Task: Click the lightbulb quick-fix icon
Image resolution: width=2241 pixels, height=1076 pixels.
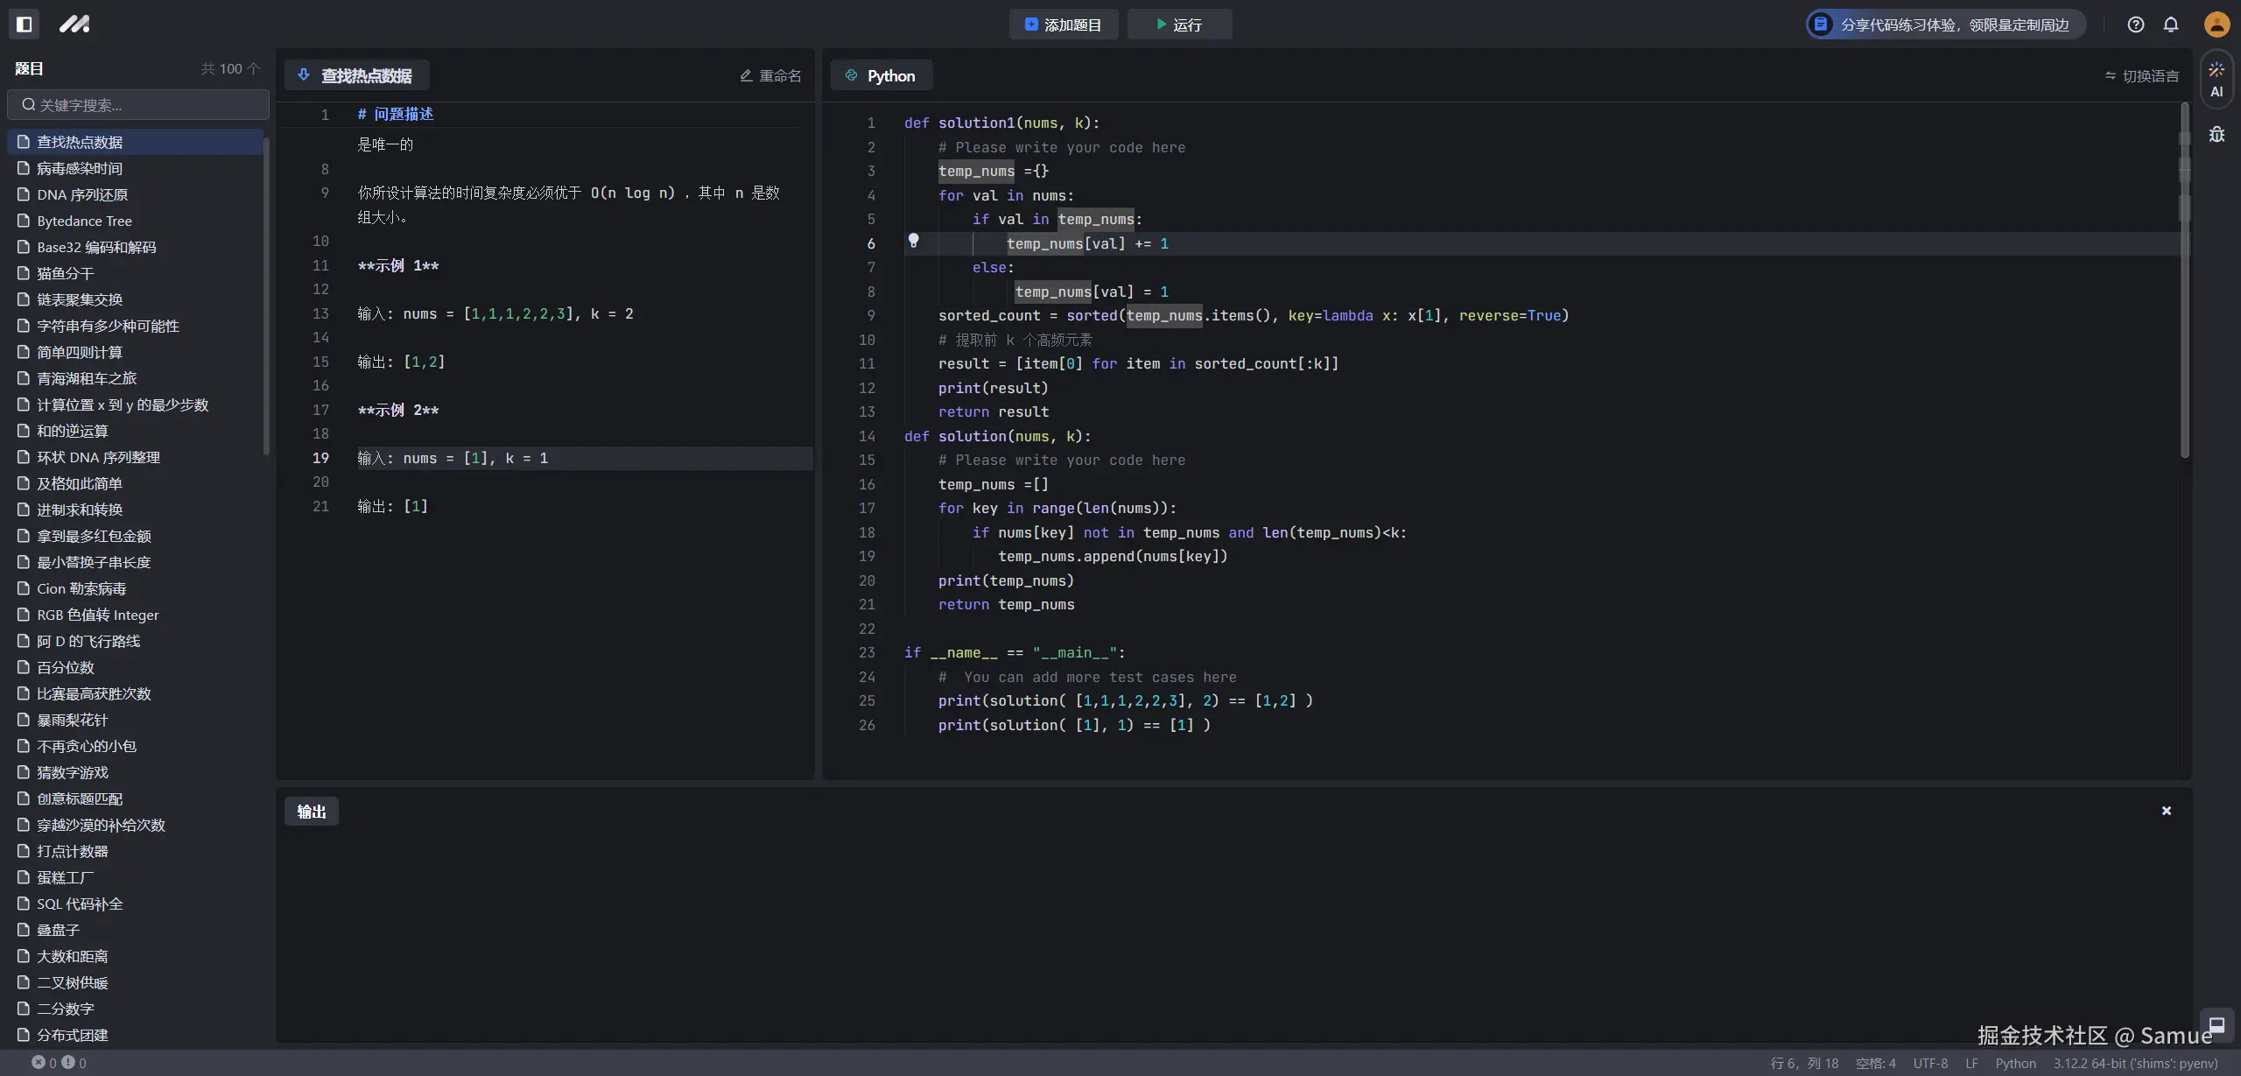Action: coord(913,240)
